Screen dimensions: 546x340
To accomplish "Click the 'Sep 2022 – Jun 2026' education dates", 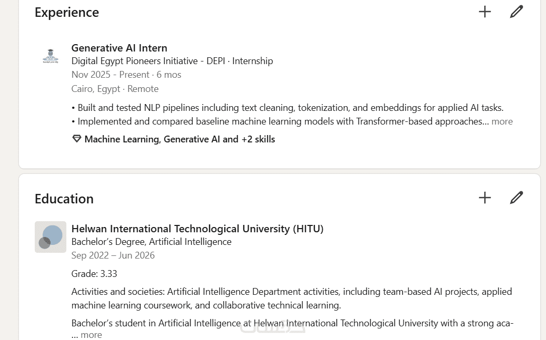I will tap(113, 255).
